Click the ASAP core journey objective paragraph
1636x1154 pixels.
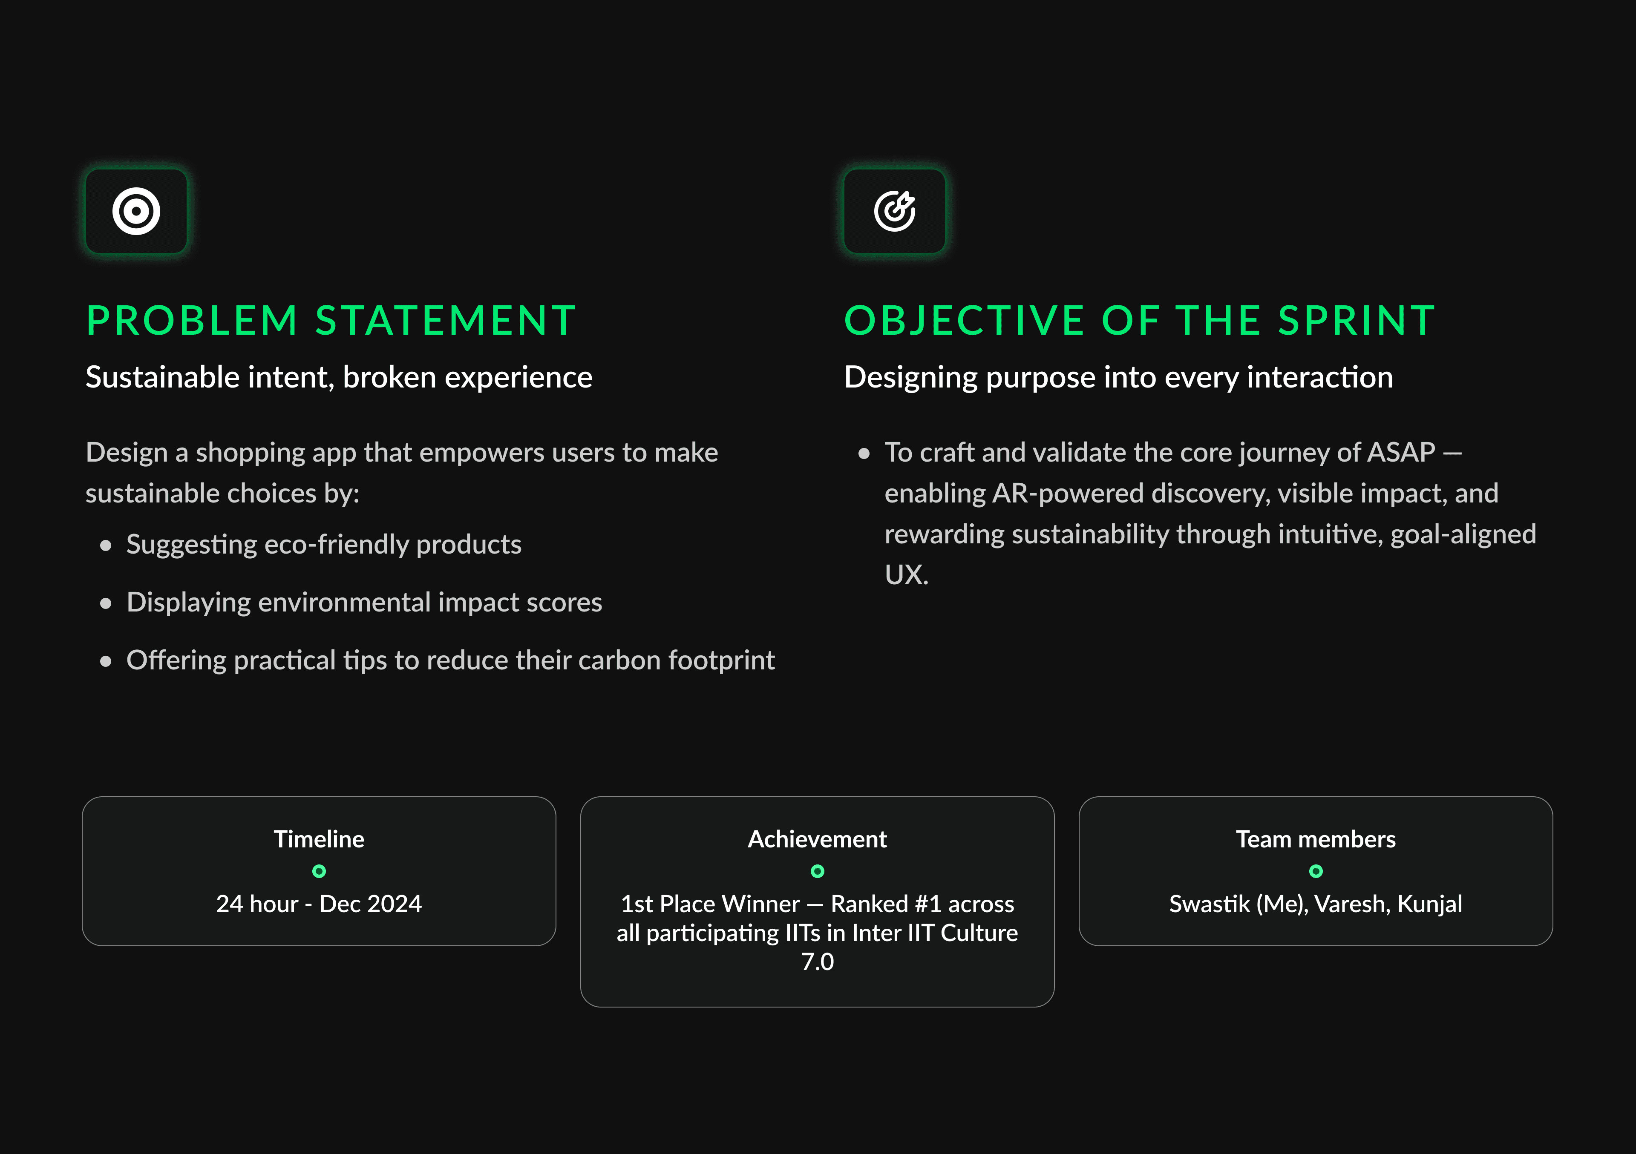[x=1210, y=513]
